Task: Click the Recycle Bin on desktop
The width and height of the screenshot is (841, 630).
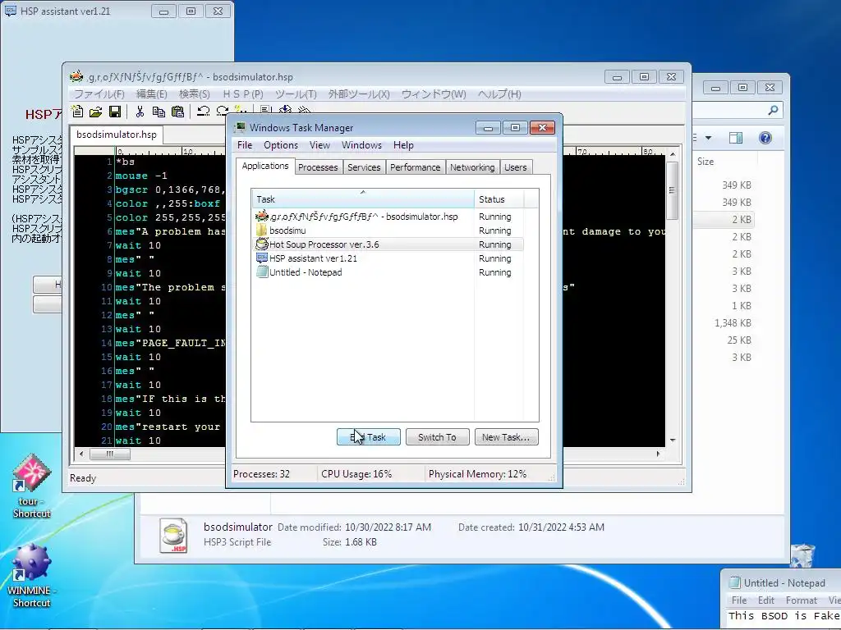Action: 802,556
